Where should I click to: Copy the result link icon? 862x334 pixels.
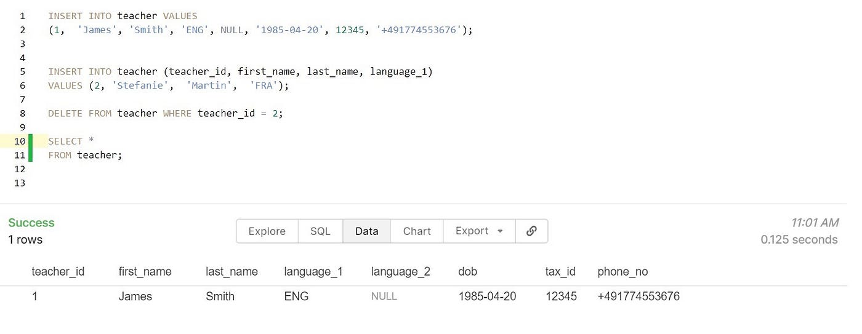coord(531,231)
